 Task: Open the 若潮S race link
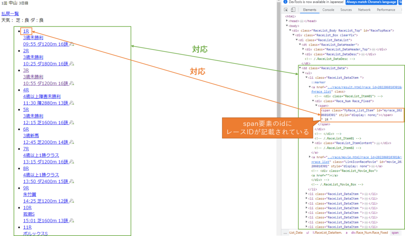(28, 214)
